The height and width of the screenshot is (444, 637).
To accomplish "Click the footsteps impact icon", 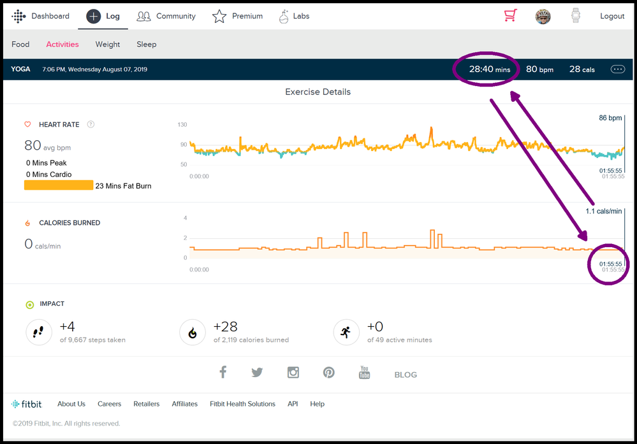I will click(x=39, y=333).
